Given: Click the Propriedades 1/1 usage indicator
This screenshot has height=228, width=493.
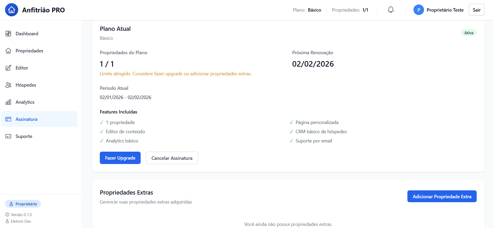Looking at the screenshot, I should (x=350, y=10).
